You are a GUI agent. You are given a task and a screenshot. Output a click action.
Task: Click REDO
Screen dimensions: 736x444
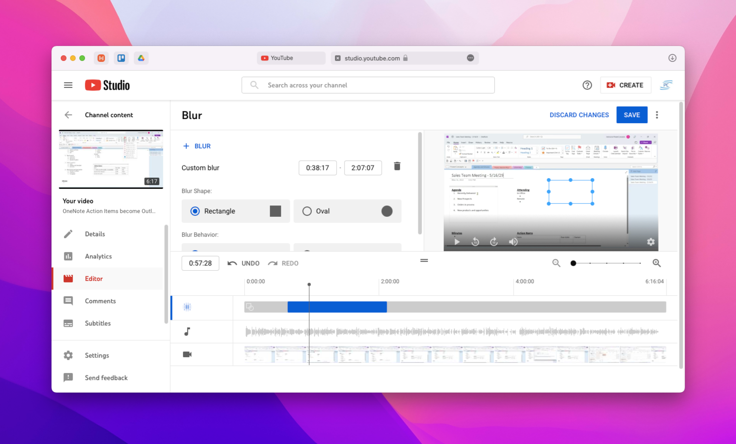click(x=283, y=263)
